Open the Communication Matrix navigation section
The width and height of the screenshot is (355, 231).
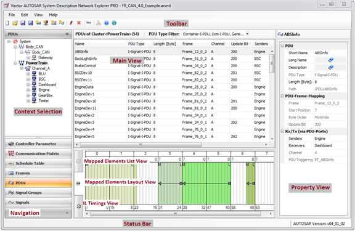click(x=38, y=153)
